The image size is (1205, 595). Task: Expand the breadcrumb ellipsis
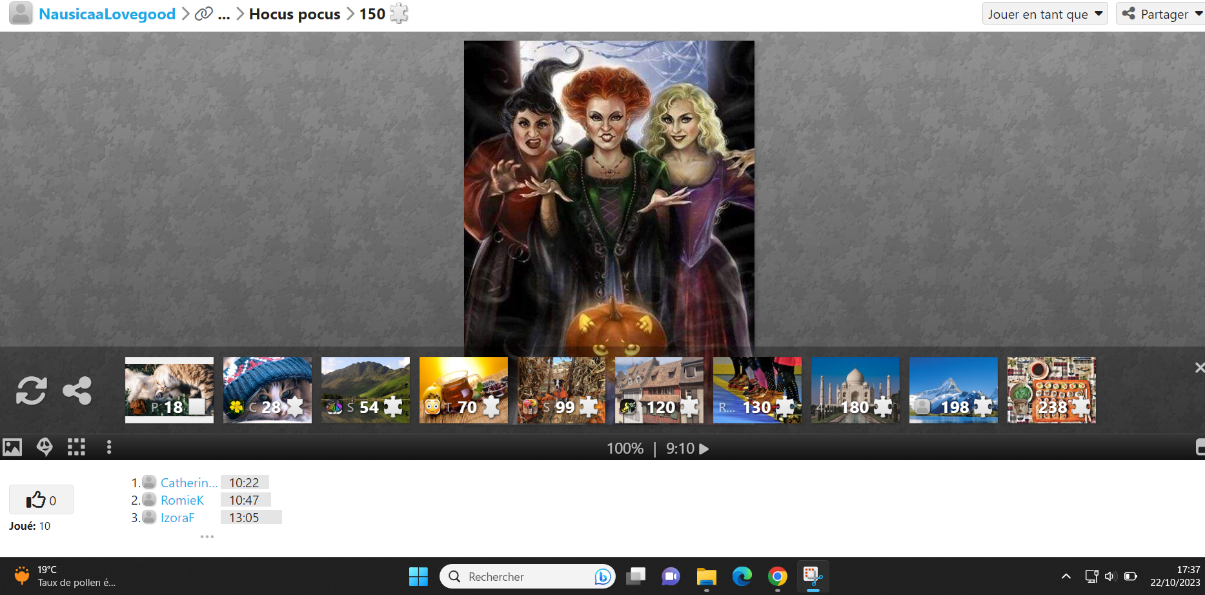click(x=224, y=14)
